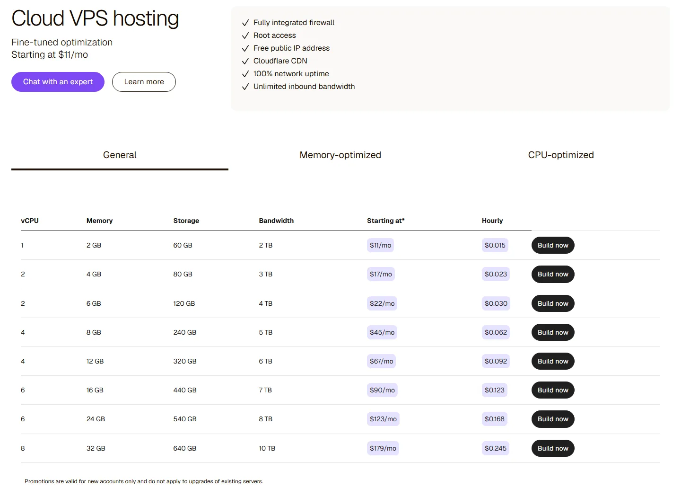Click the Memory column header
The height and width of the screenshot is (497, 681).
point(99,221)
